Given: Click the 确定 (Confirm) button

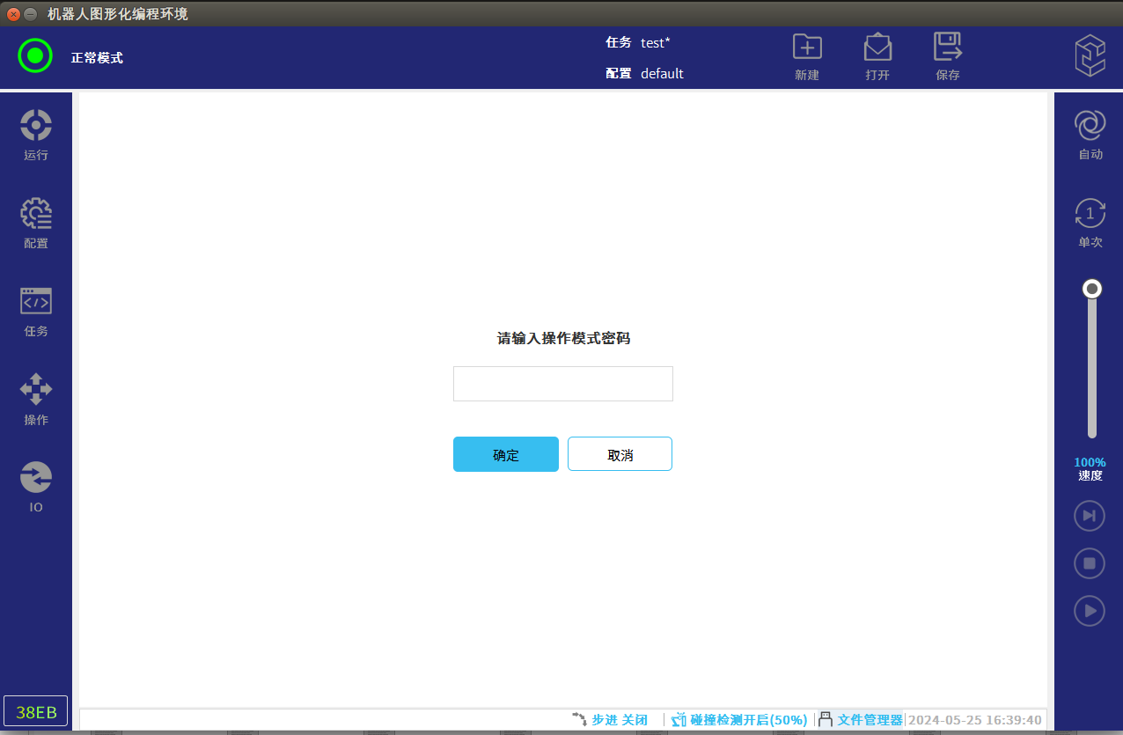Looking at the screenshot, I should pyautogui.click(x=506, y=454).
